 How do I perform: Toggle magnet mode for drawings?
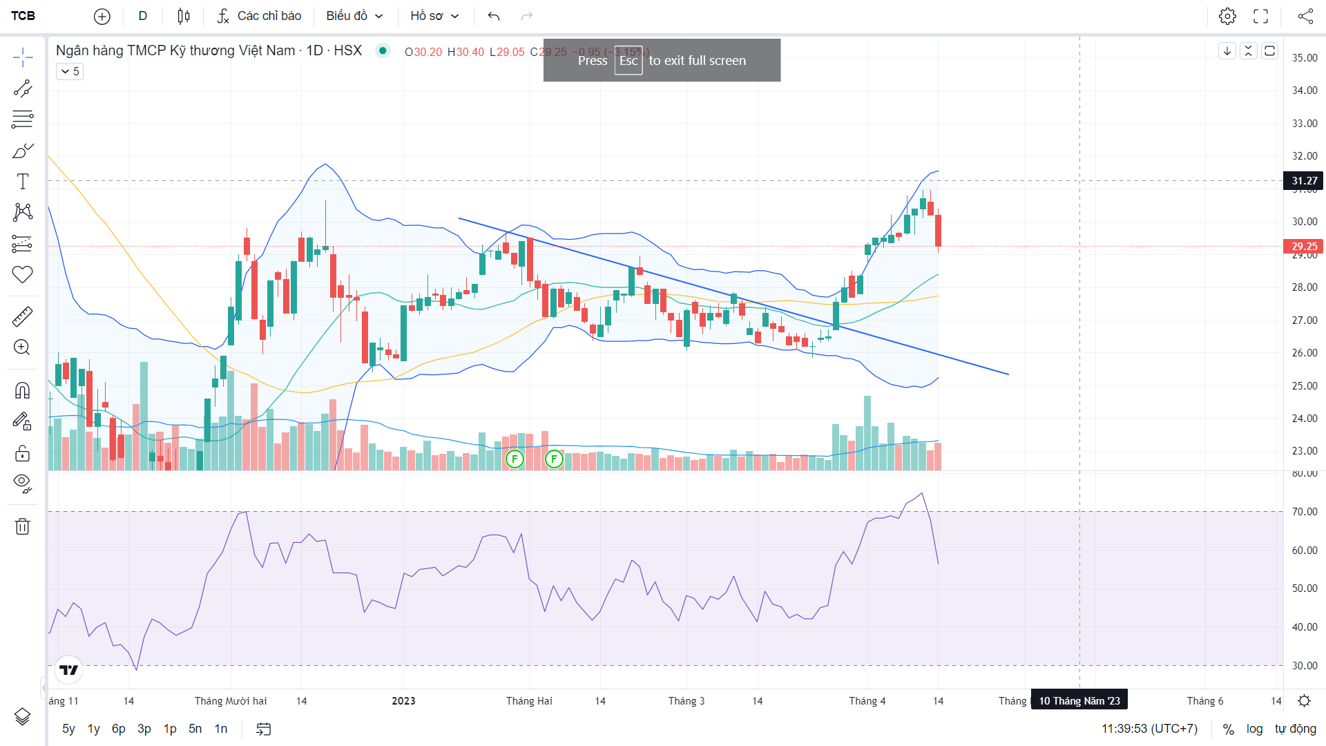pos(22,391)
